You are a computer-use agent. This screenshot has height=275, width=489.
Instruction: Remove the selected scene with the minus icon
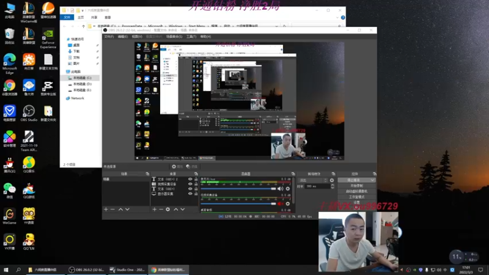pos(112,209)
